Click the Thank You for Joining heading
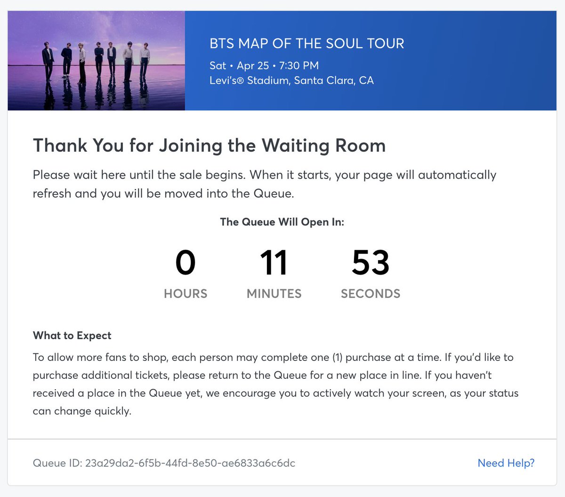 (209, 146)
